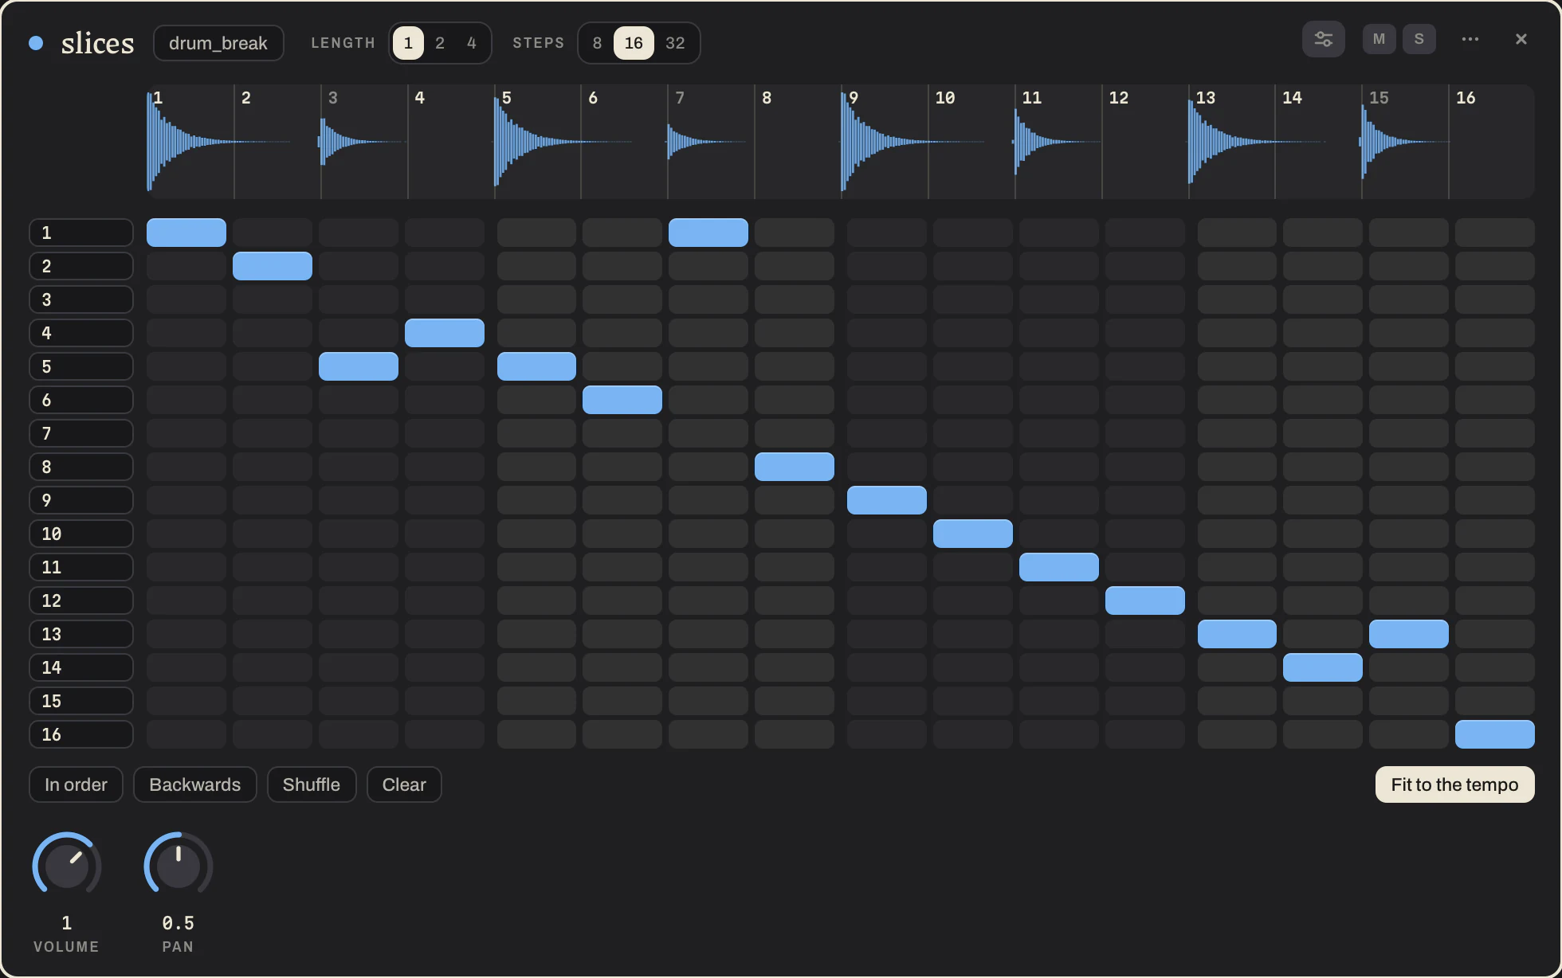Screen dimensions: 1562x978
Task: Toggle off active cell row 14 step 14
Action: tap(1323, 667)
